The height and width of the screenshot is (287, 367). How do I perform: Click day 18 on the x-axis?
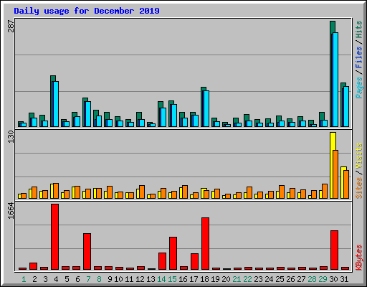[x=204, y=279]
